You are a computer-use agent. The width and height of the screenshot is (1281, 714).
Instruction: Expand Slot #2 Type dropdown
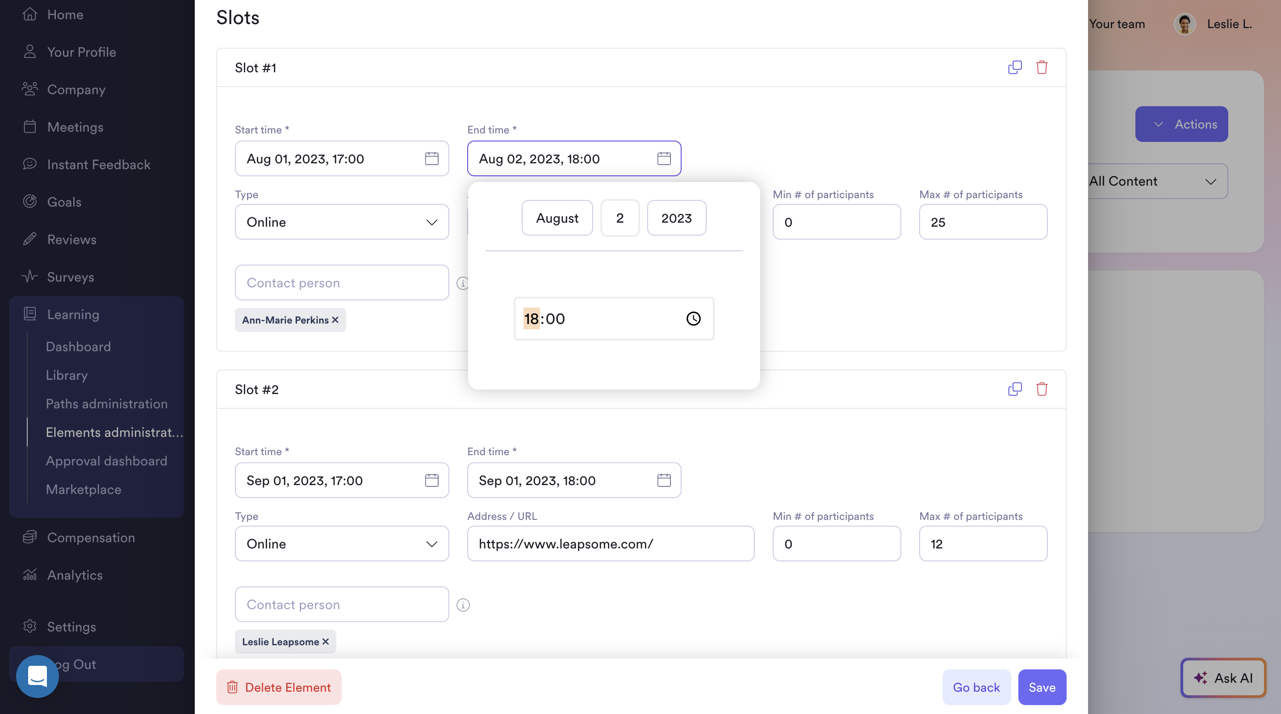342,544
